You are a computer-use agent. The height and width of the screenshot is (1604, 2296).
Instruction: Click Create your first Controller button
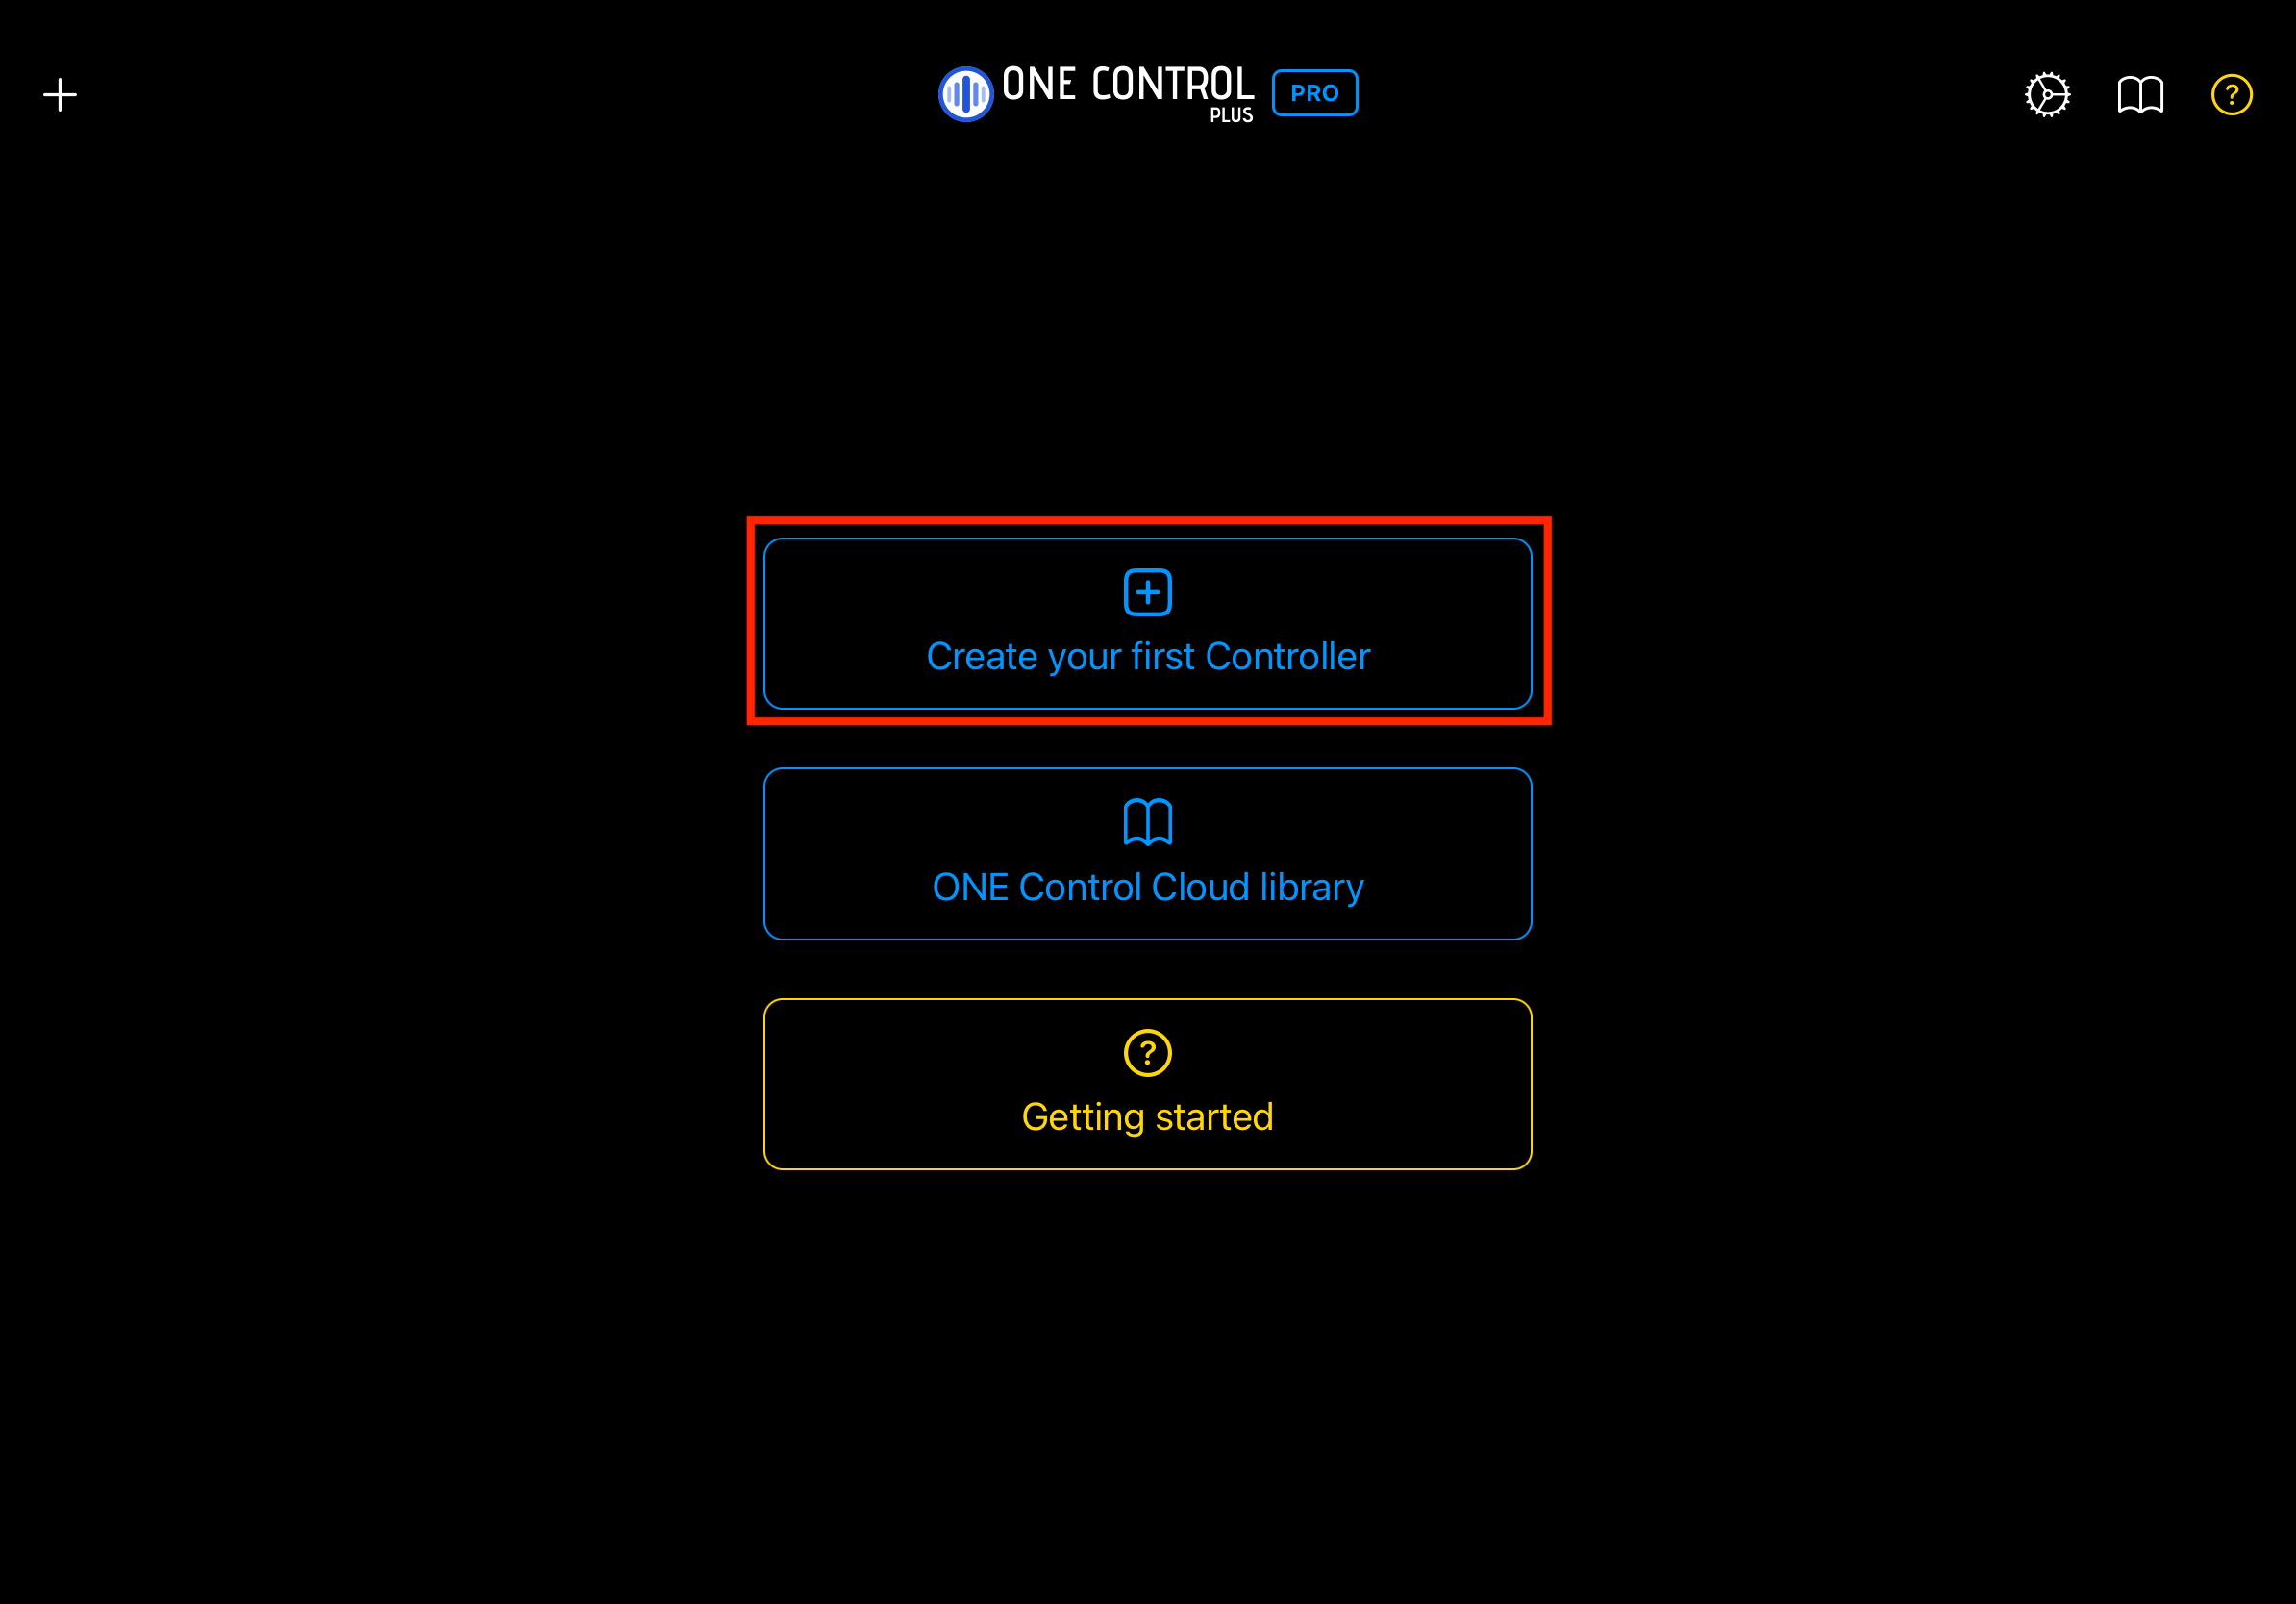pyautogui.click(x=1148, y=623)
